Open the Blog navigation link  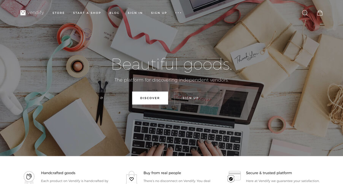[114, 13]
